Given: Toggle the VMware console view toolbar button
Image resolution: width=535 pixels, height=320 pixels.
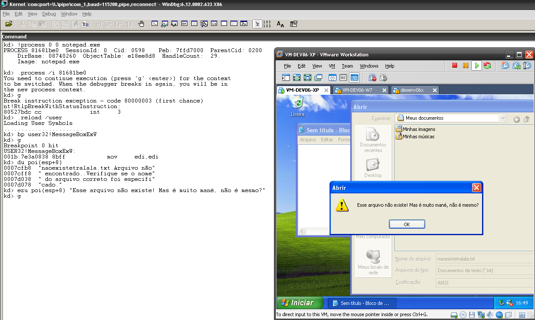Looking at the screenshot, I should (354, 78).
